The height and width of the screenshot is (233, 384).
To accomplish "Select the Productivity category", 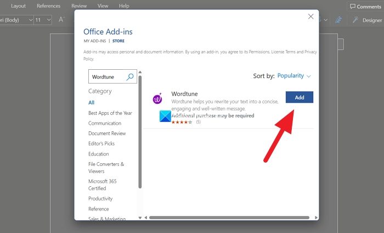I will click(x=100, y=199).
